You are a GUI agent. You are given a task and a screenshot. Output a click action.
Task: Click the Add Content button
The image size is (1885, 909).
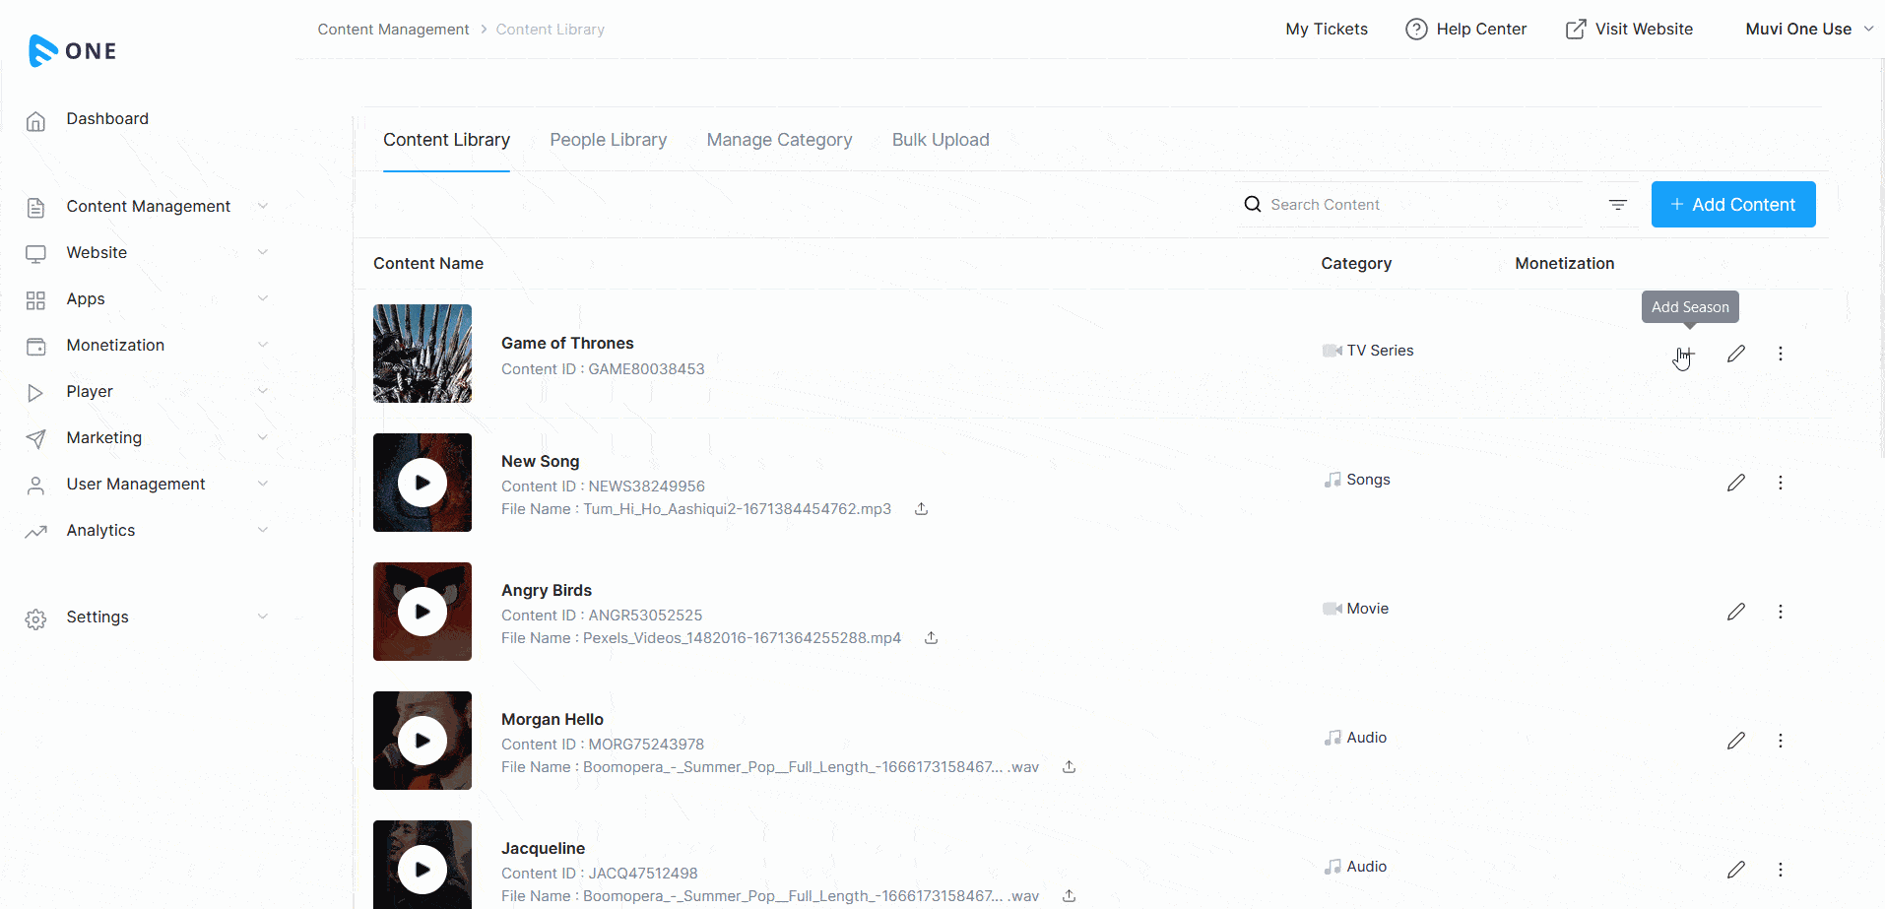[x=1733, y=205]
